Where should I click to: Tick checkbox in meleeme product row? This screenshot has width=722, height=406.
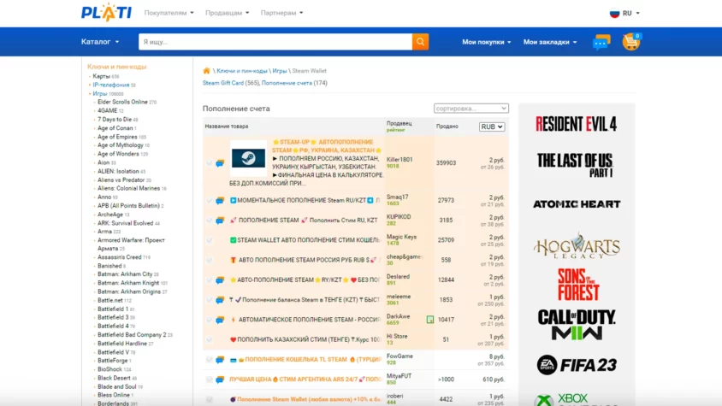pos(210,300)
